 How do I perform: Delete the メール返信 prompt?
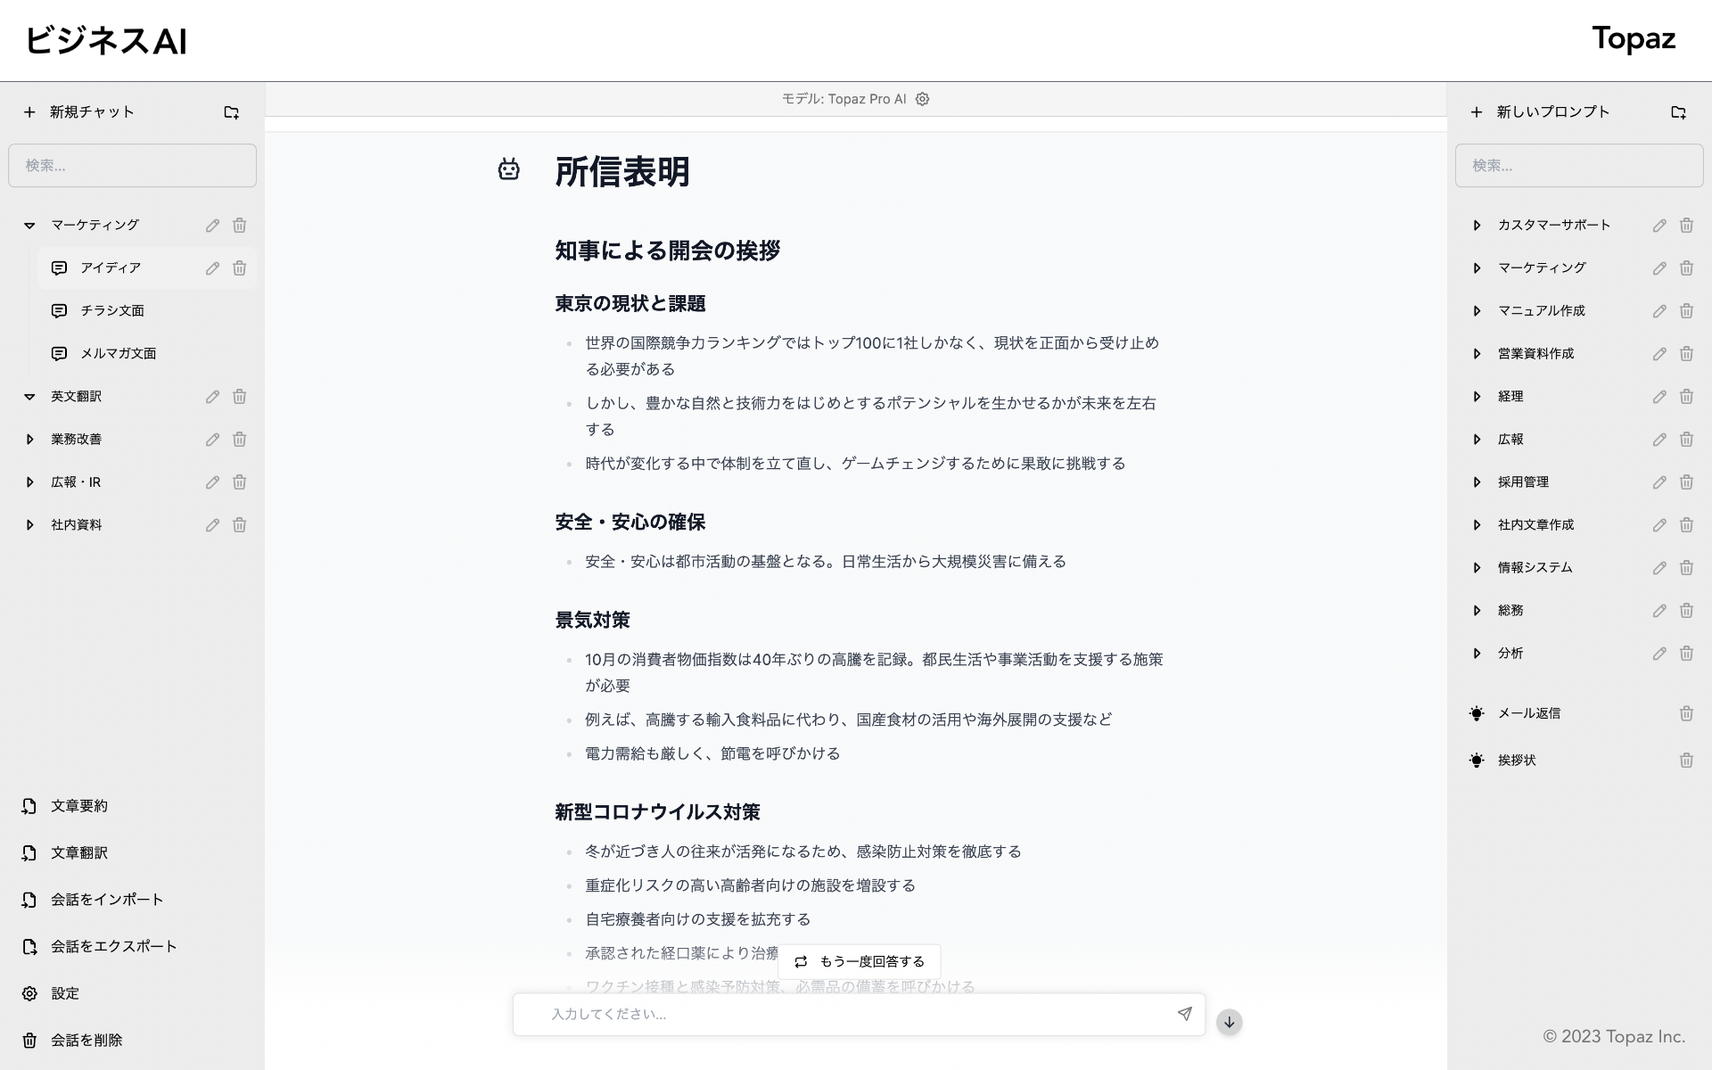point(1685,713)
